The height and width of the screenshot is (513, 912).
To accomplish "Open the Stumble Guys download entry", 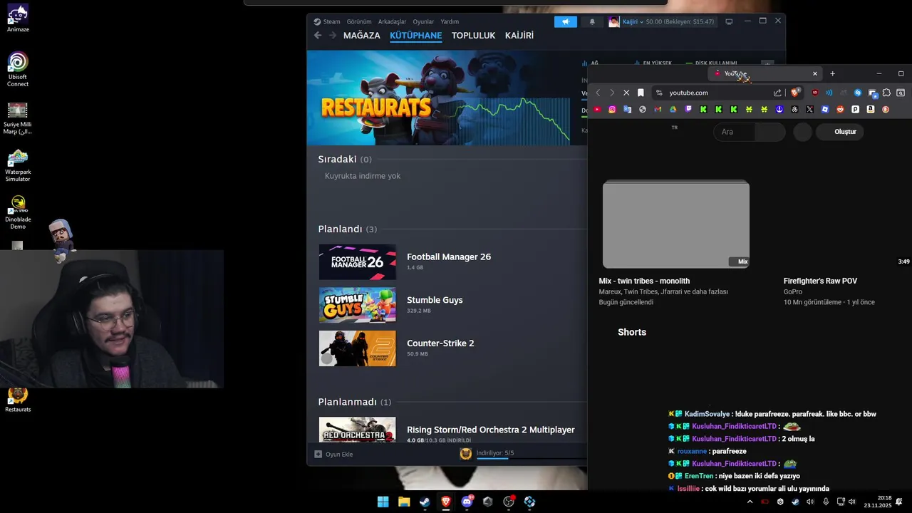I will (x=435, y=305).
